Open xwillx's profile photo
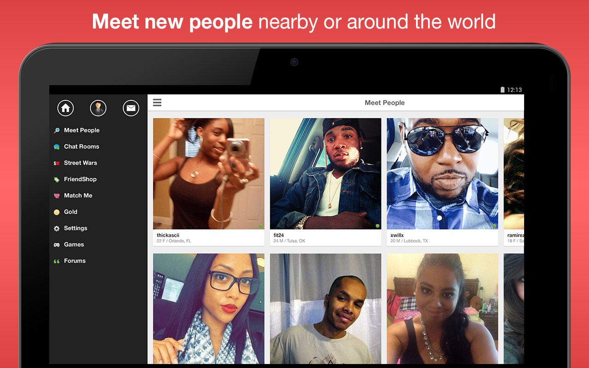Image resolution: width=589 pixels, height=368 pixels. [443, 174]
